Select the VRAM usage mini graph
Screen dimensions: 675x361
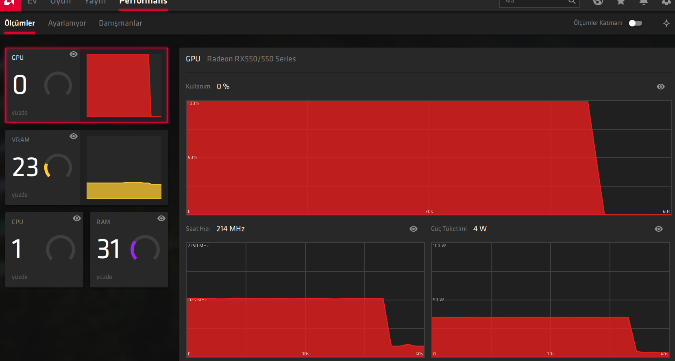tap(124, 167)
